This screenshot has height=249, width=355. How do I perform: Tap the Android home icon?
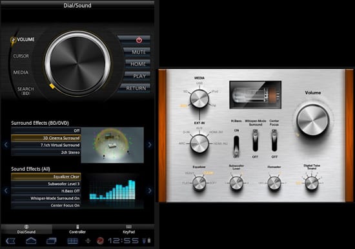pyautogui.click(x=31, y=241)
